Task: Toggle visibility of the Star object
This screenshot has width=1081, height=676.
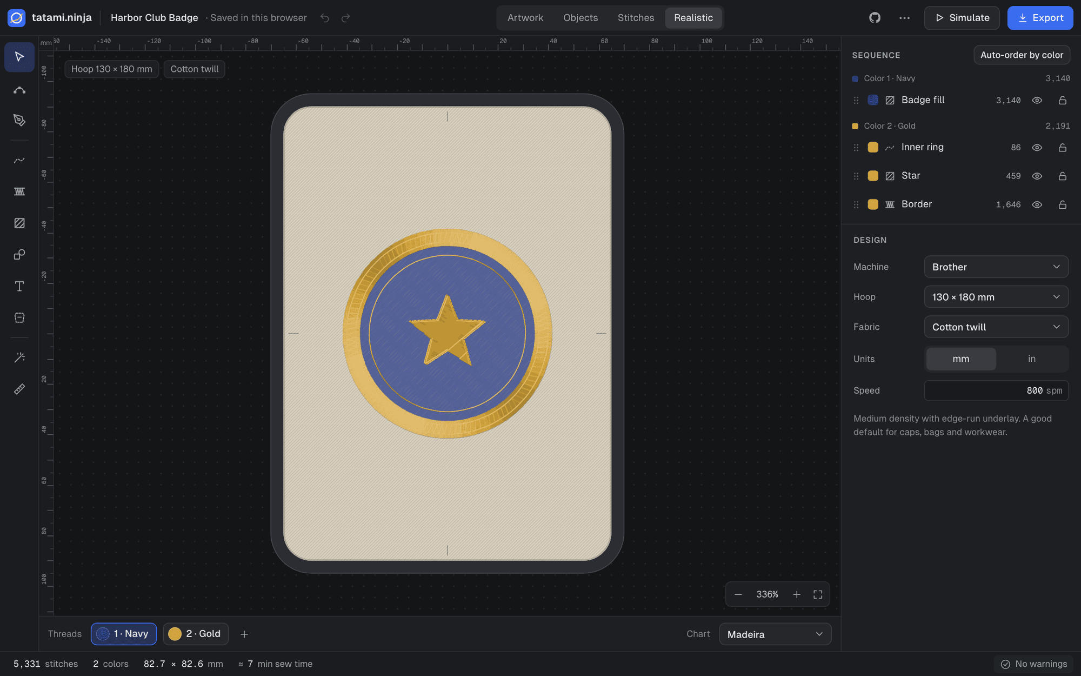Action: (x=1037, y=176)
